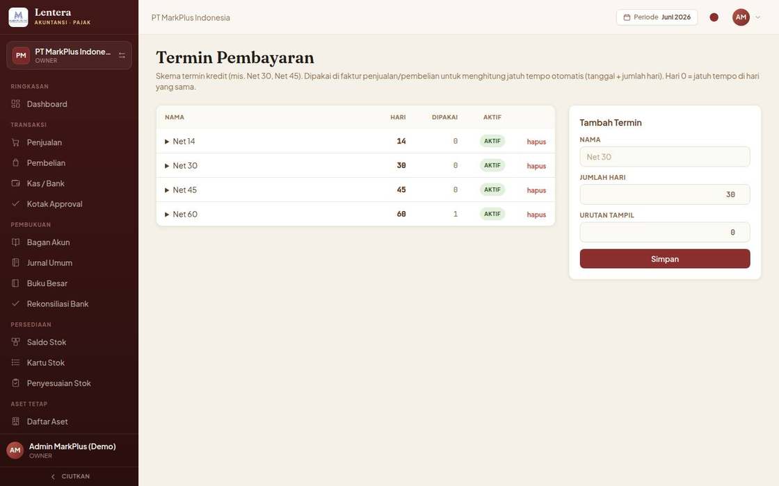The width and height of the screenshot is (779, 486).
Task: Expand the Net 30 row triangle
Action: pyautogui.click(x=167, y=166)
